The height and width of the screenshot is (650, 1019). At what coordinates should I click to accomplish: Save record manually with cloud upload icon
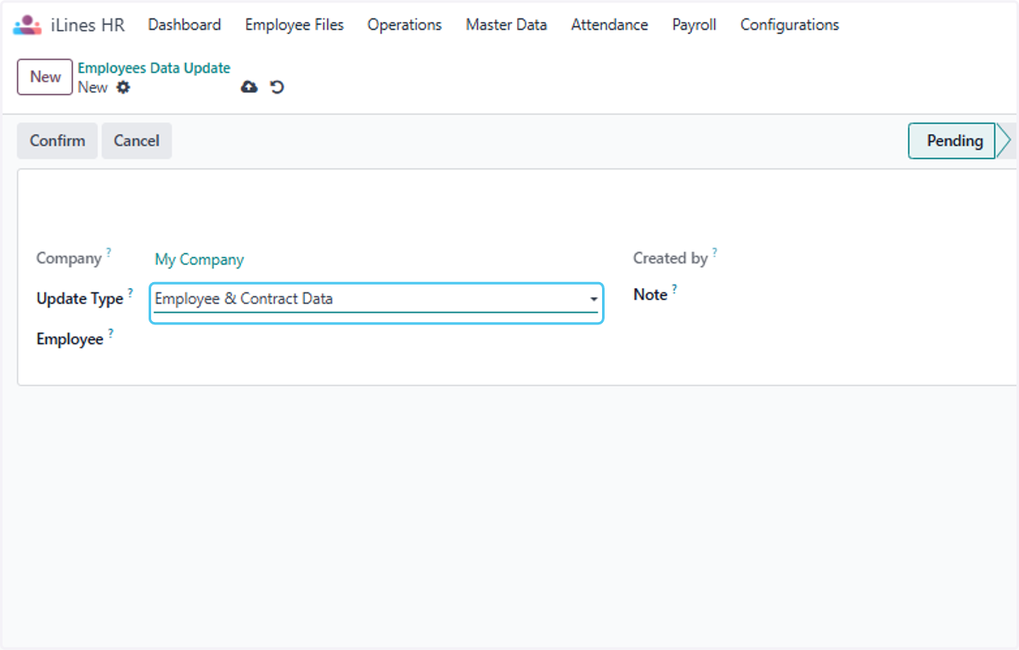tap(249, 87)
